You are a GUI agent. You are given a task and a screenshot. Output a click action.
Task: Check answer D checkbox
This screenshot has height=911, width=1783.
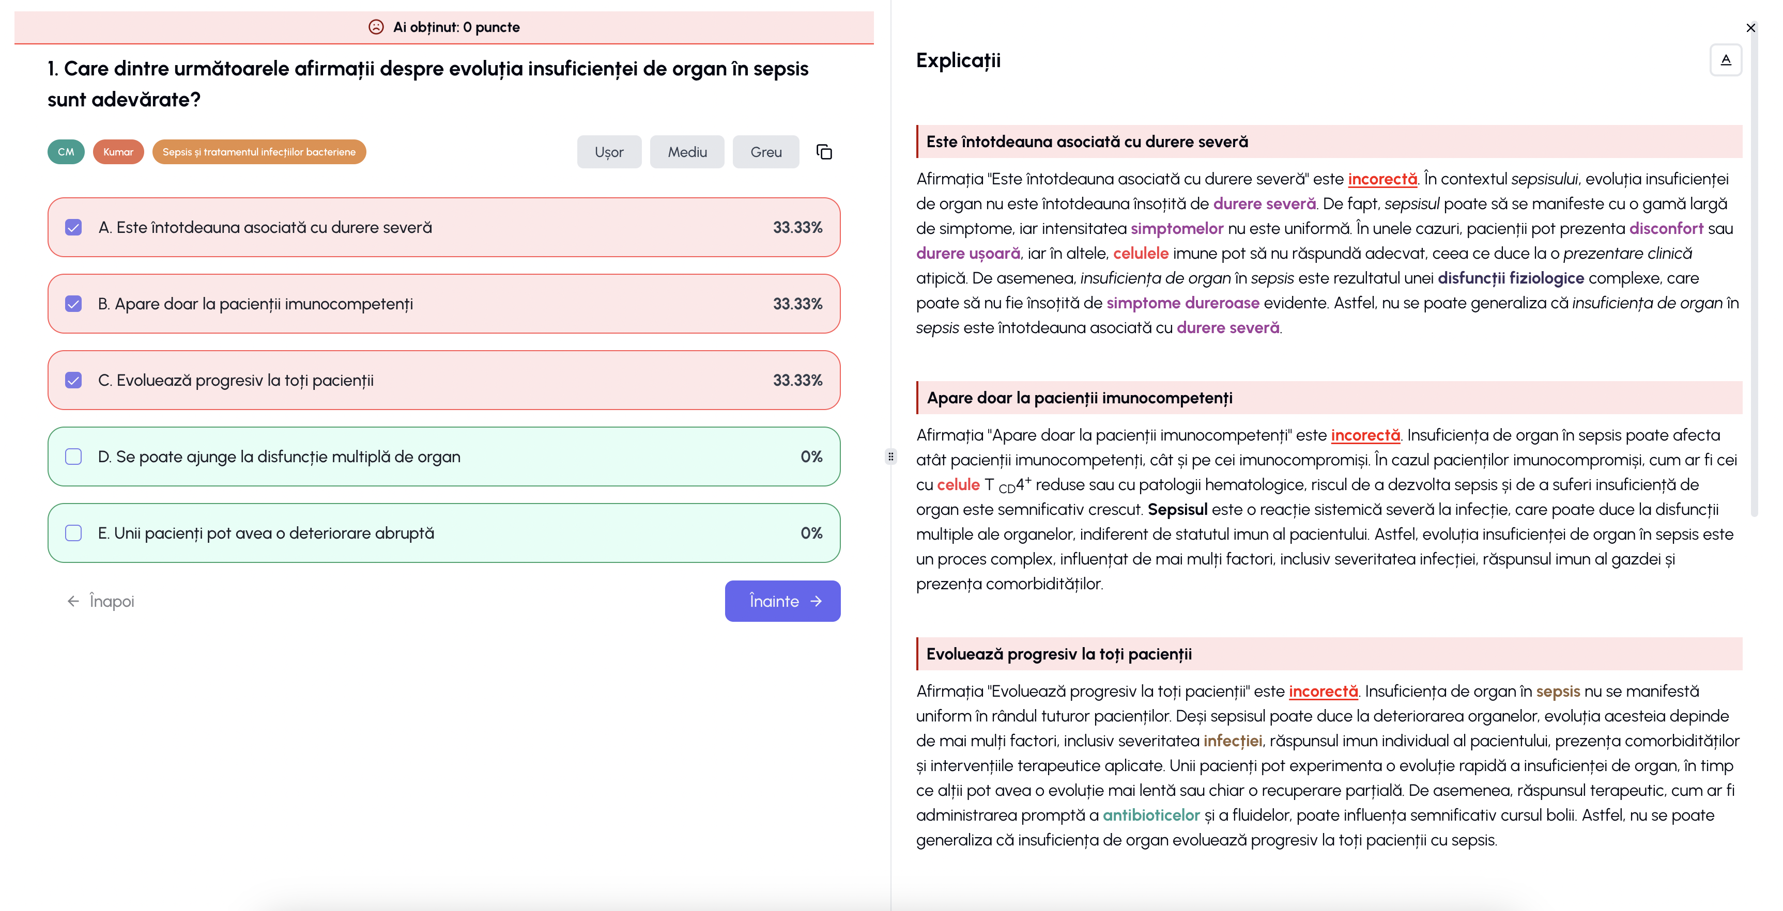click(x=73, y=457)
